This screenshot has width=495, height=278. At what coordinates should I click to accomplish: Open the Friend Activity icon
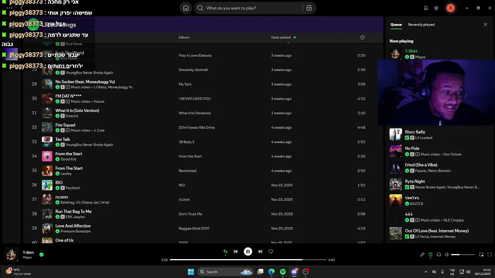436,8
